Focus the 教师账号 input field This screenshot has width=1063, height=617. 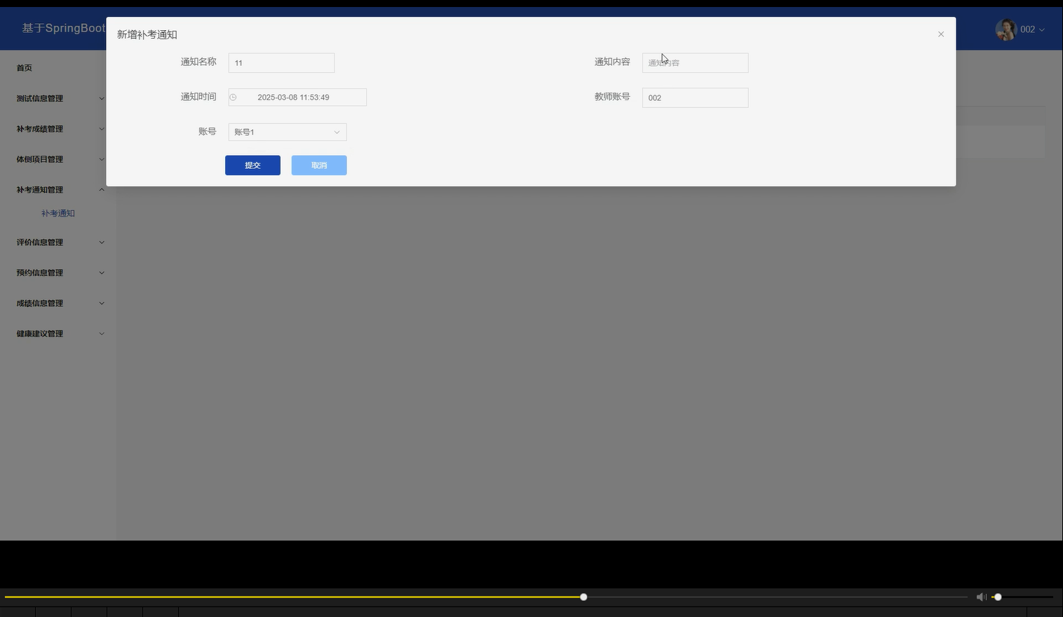point(695,97)
